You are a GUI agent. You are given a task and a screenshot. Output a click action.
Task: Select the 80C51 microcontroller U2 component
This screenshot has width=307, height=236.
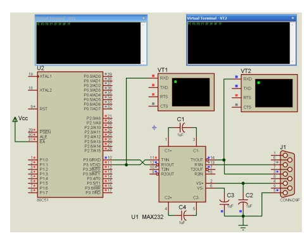[70, 135]
